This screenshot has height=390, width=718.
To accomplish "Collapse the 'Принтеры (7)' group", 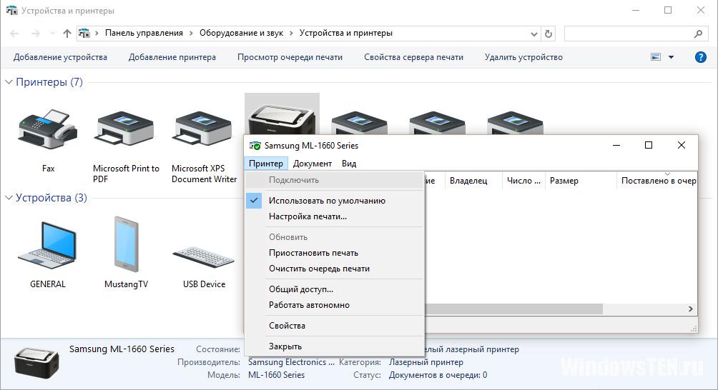I will pos(9,82).
